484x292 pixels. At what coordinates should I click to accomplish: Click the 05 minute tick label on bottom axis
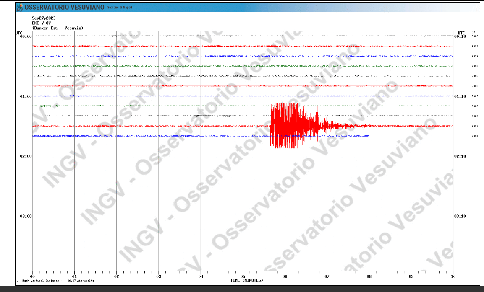pos(243,276)
